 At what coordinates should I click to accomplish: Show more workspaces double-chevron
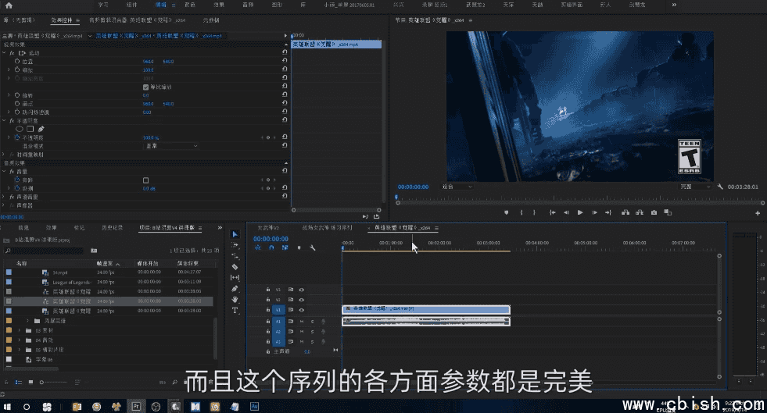pyautogui.click(x=674, y=5)
